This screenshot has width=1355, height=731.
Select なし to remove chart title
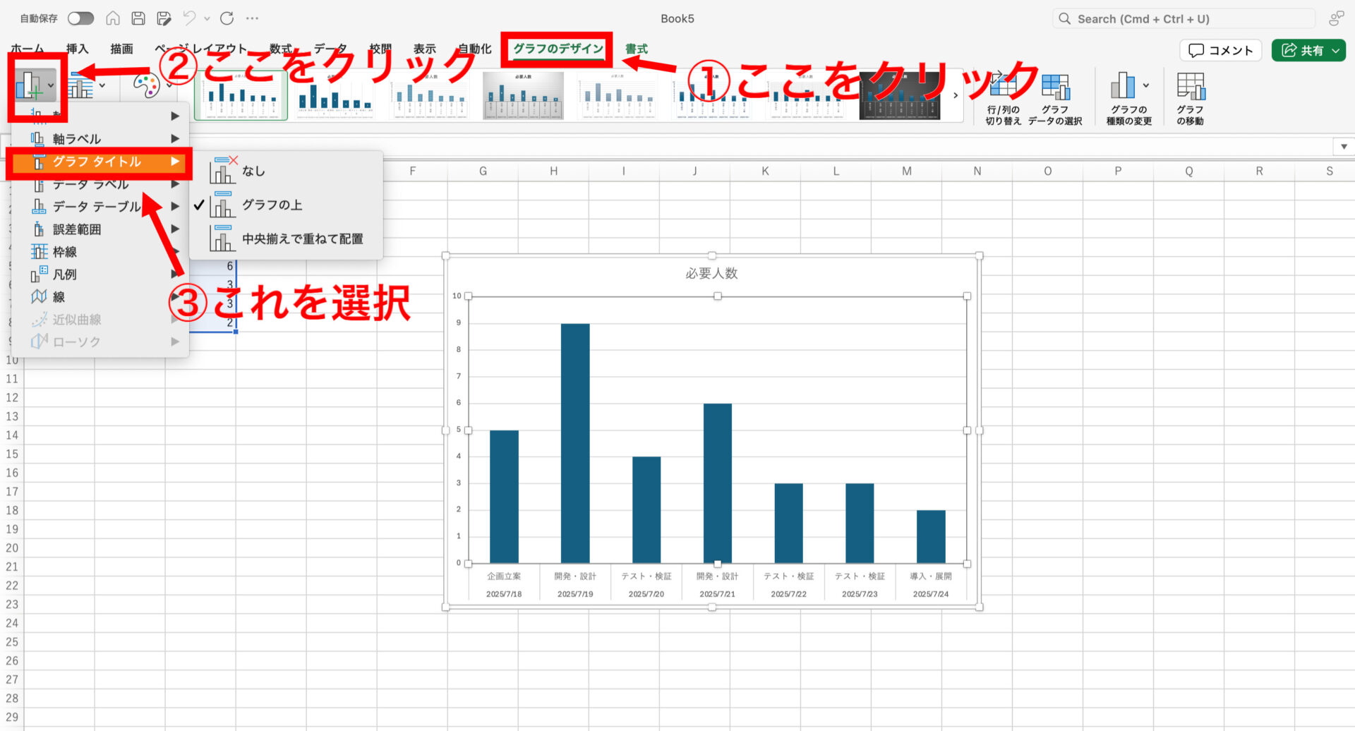pos(254,170)
